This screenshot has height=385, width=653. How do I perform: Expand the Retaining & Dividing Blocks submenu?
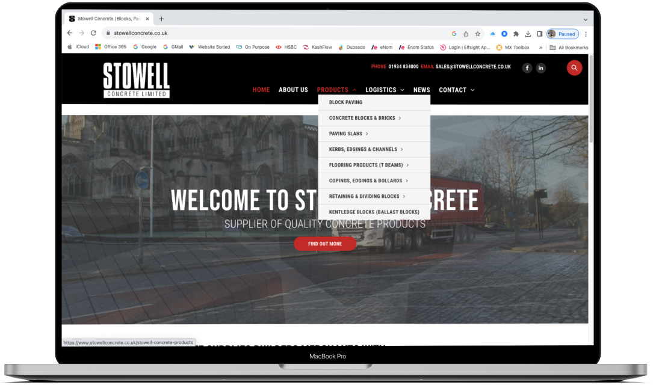[x=364, y=196]
